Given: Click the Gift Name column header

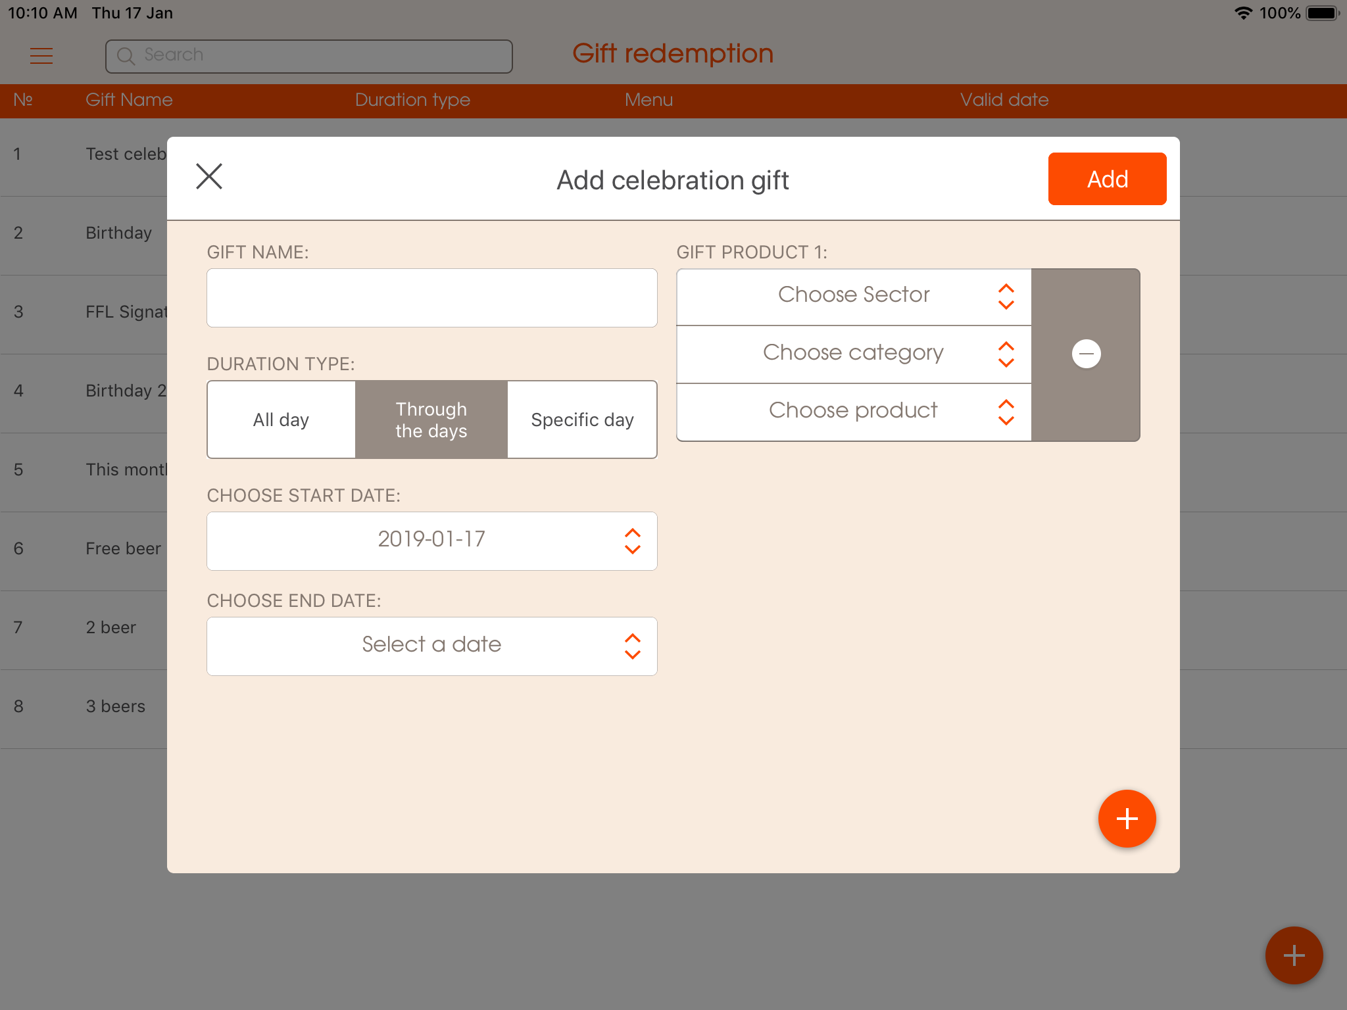Looking at the screenshot, I should (x=129, y=100).
